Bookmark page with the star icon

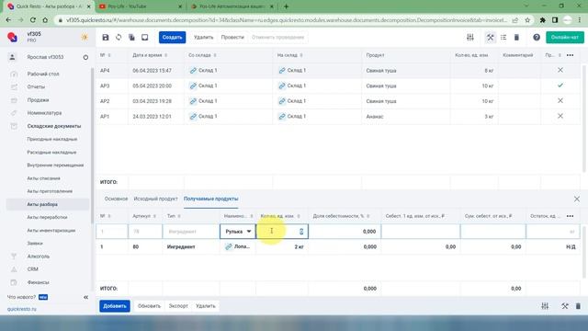pos(527,20)
